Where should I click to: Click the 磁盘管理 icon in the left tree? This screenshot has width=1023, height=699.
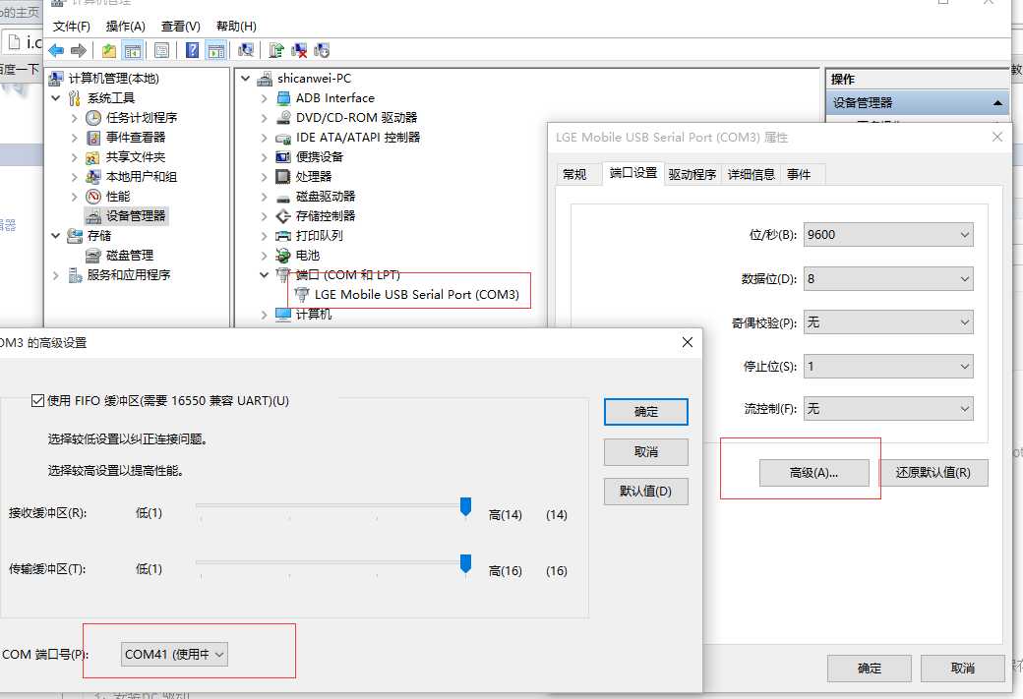(x=93, y=255)
